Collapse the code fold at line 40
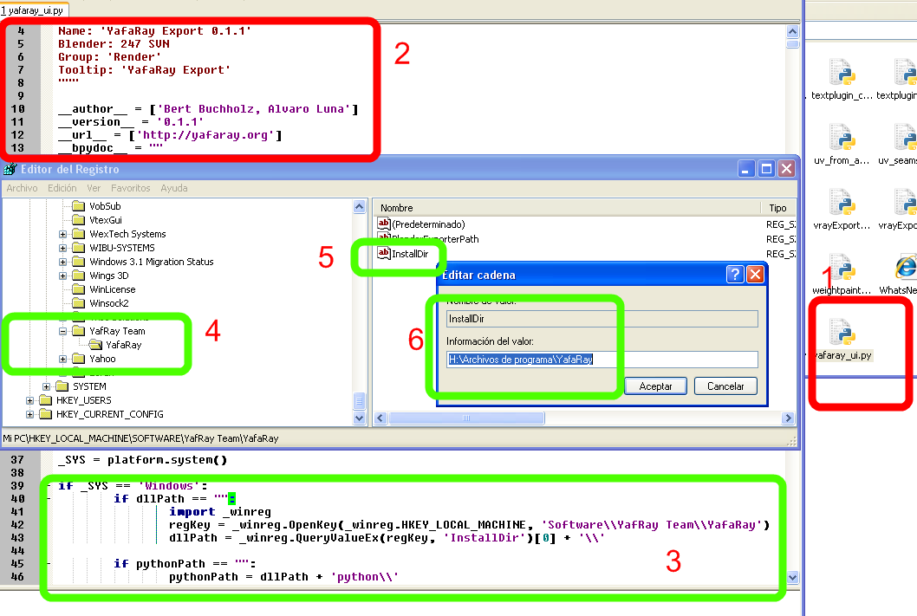 (49, 498)
